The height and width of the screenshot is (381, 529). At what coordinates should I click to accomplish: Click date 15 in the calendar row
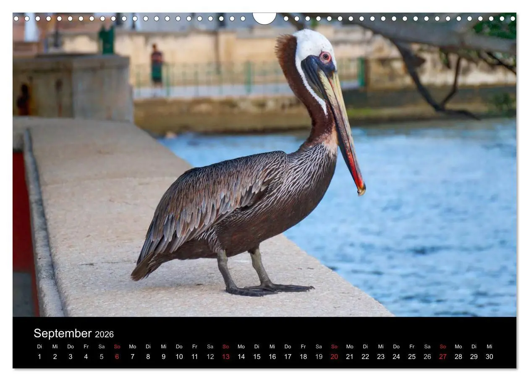257,357
